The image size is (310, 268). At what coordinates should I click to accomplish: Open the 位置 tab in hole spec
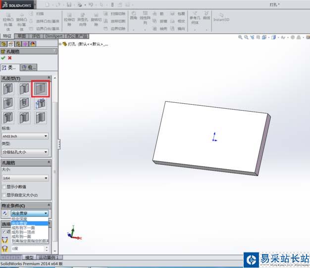28,67
